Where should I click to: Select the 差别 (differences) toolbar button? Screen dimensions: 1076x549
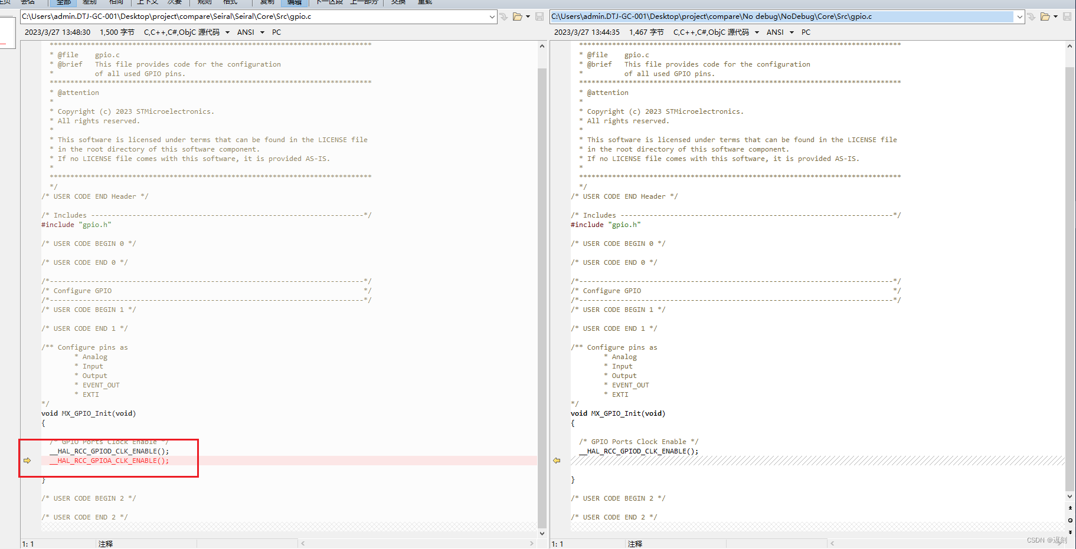point(90,2)
